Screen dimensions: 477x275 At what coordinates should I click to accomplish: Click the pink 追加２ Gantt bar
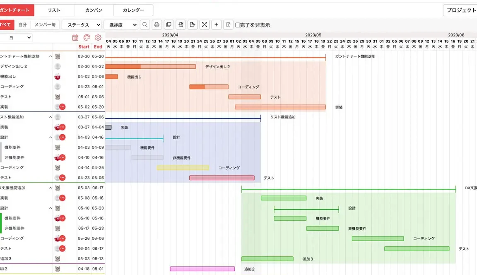tap(202, 269)
